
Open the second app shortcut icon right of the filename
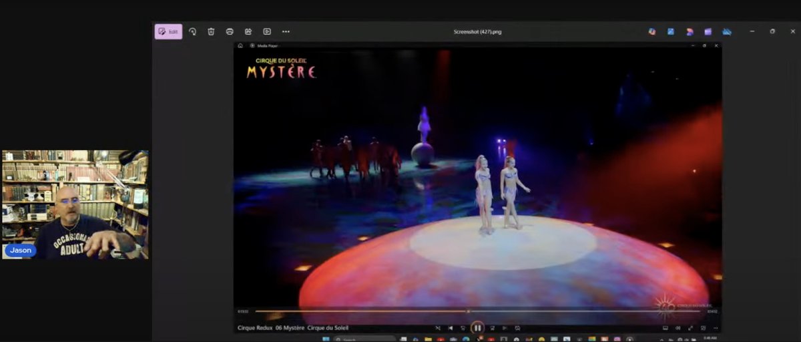(x=671, y=31)
